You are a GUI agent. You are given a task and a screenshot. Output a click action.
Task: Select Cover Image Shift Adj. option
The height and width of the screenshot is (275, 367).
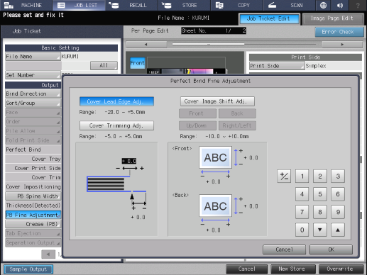click(217, 101)
